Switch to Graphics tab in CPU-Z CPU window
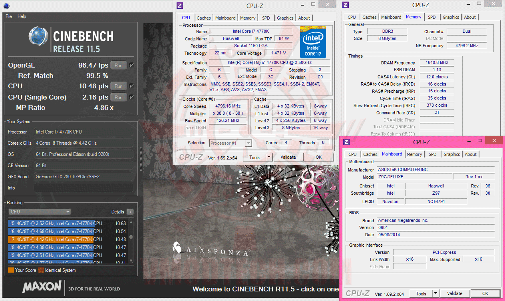This screenshot has width=505, height=301. tap(285, 18)
